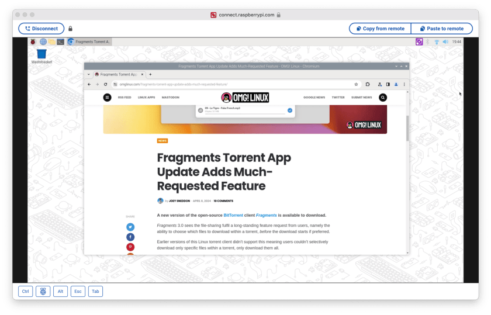Follow the Fragments link

tap(267, 215)
